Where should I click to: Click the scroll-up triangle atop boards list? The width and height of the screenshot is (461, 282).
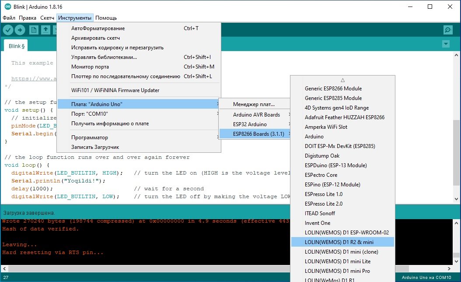pos(343,80)
